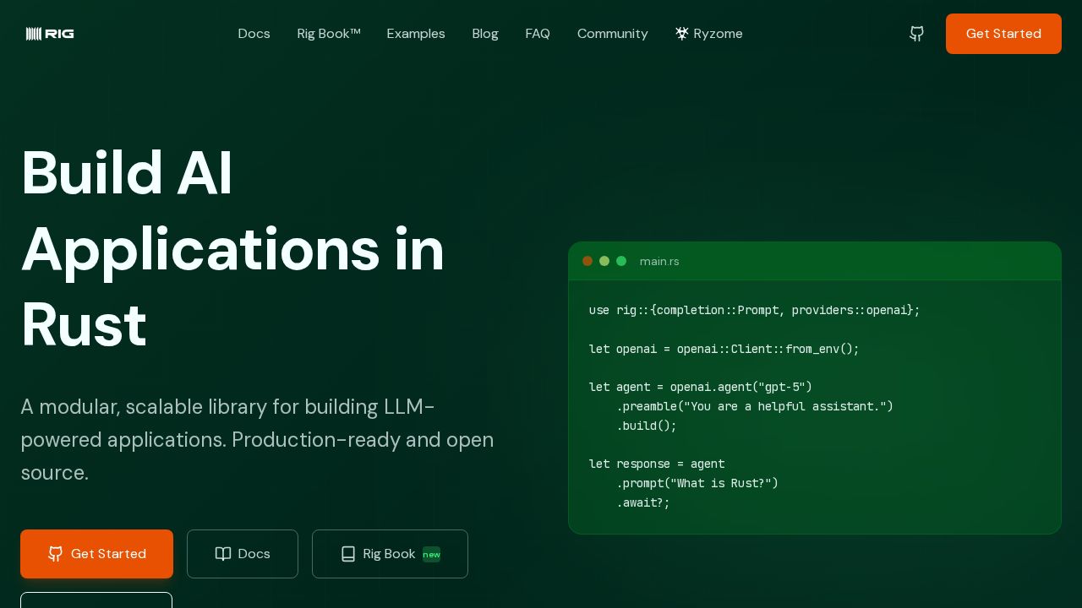Click the 'Build AI Applications in Rust' heading
Image resolution: width=1082 pixels, height=608 pixels.
tap(232, 249)
